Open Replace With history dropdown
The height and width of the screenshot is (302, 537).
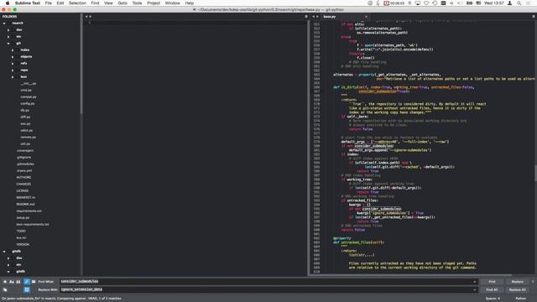click(475, 290)
